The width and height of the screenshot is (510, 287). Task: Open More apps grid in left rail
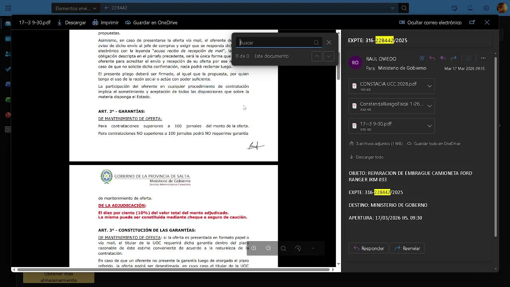pyautogui.click(x=8, y=130)
